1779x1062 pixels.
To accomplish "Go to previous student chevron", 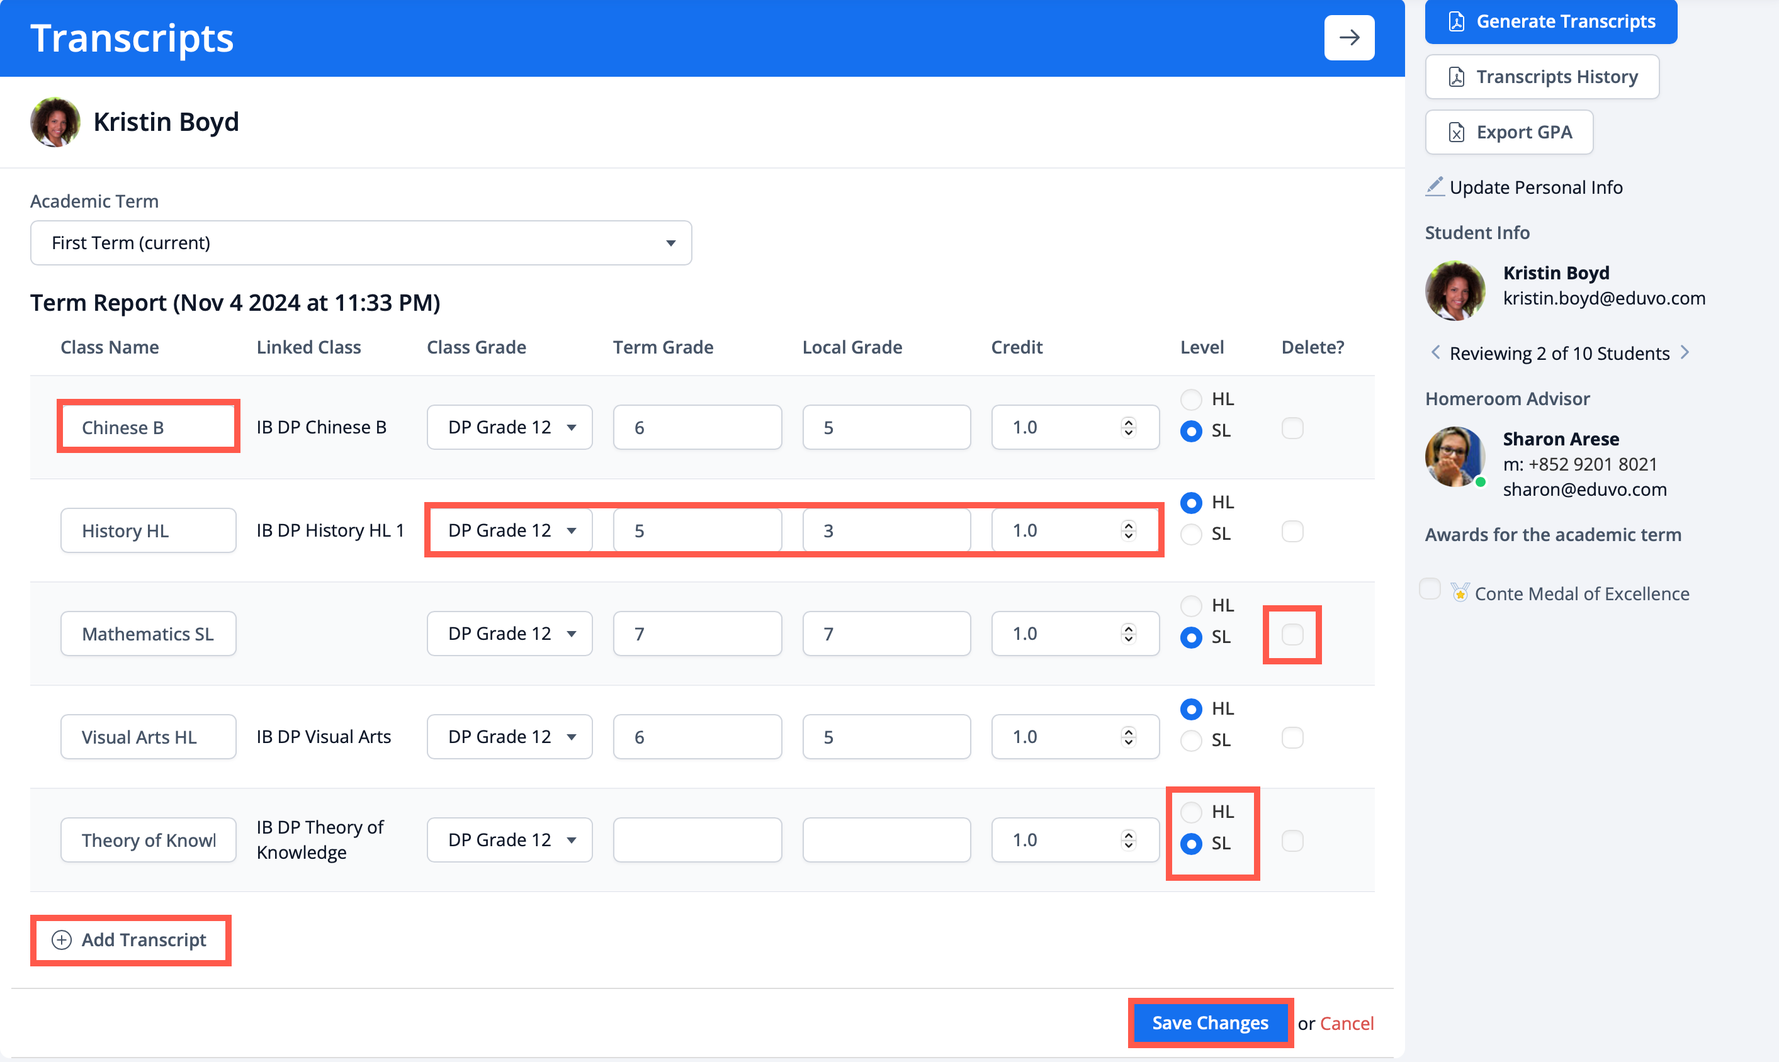I will (1435, 353).
